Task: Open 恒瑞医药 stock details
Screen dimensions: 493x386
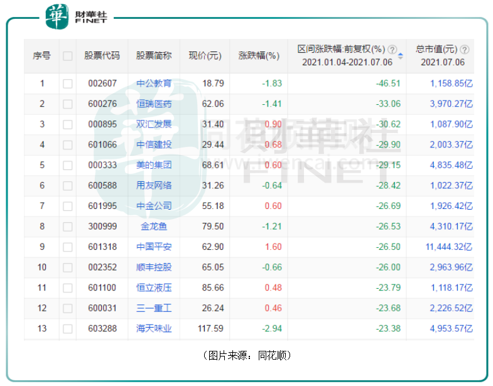Action: coord(154,104)
